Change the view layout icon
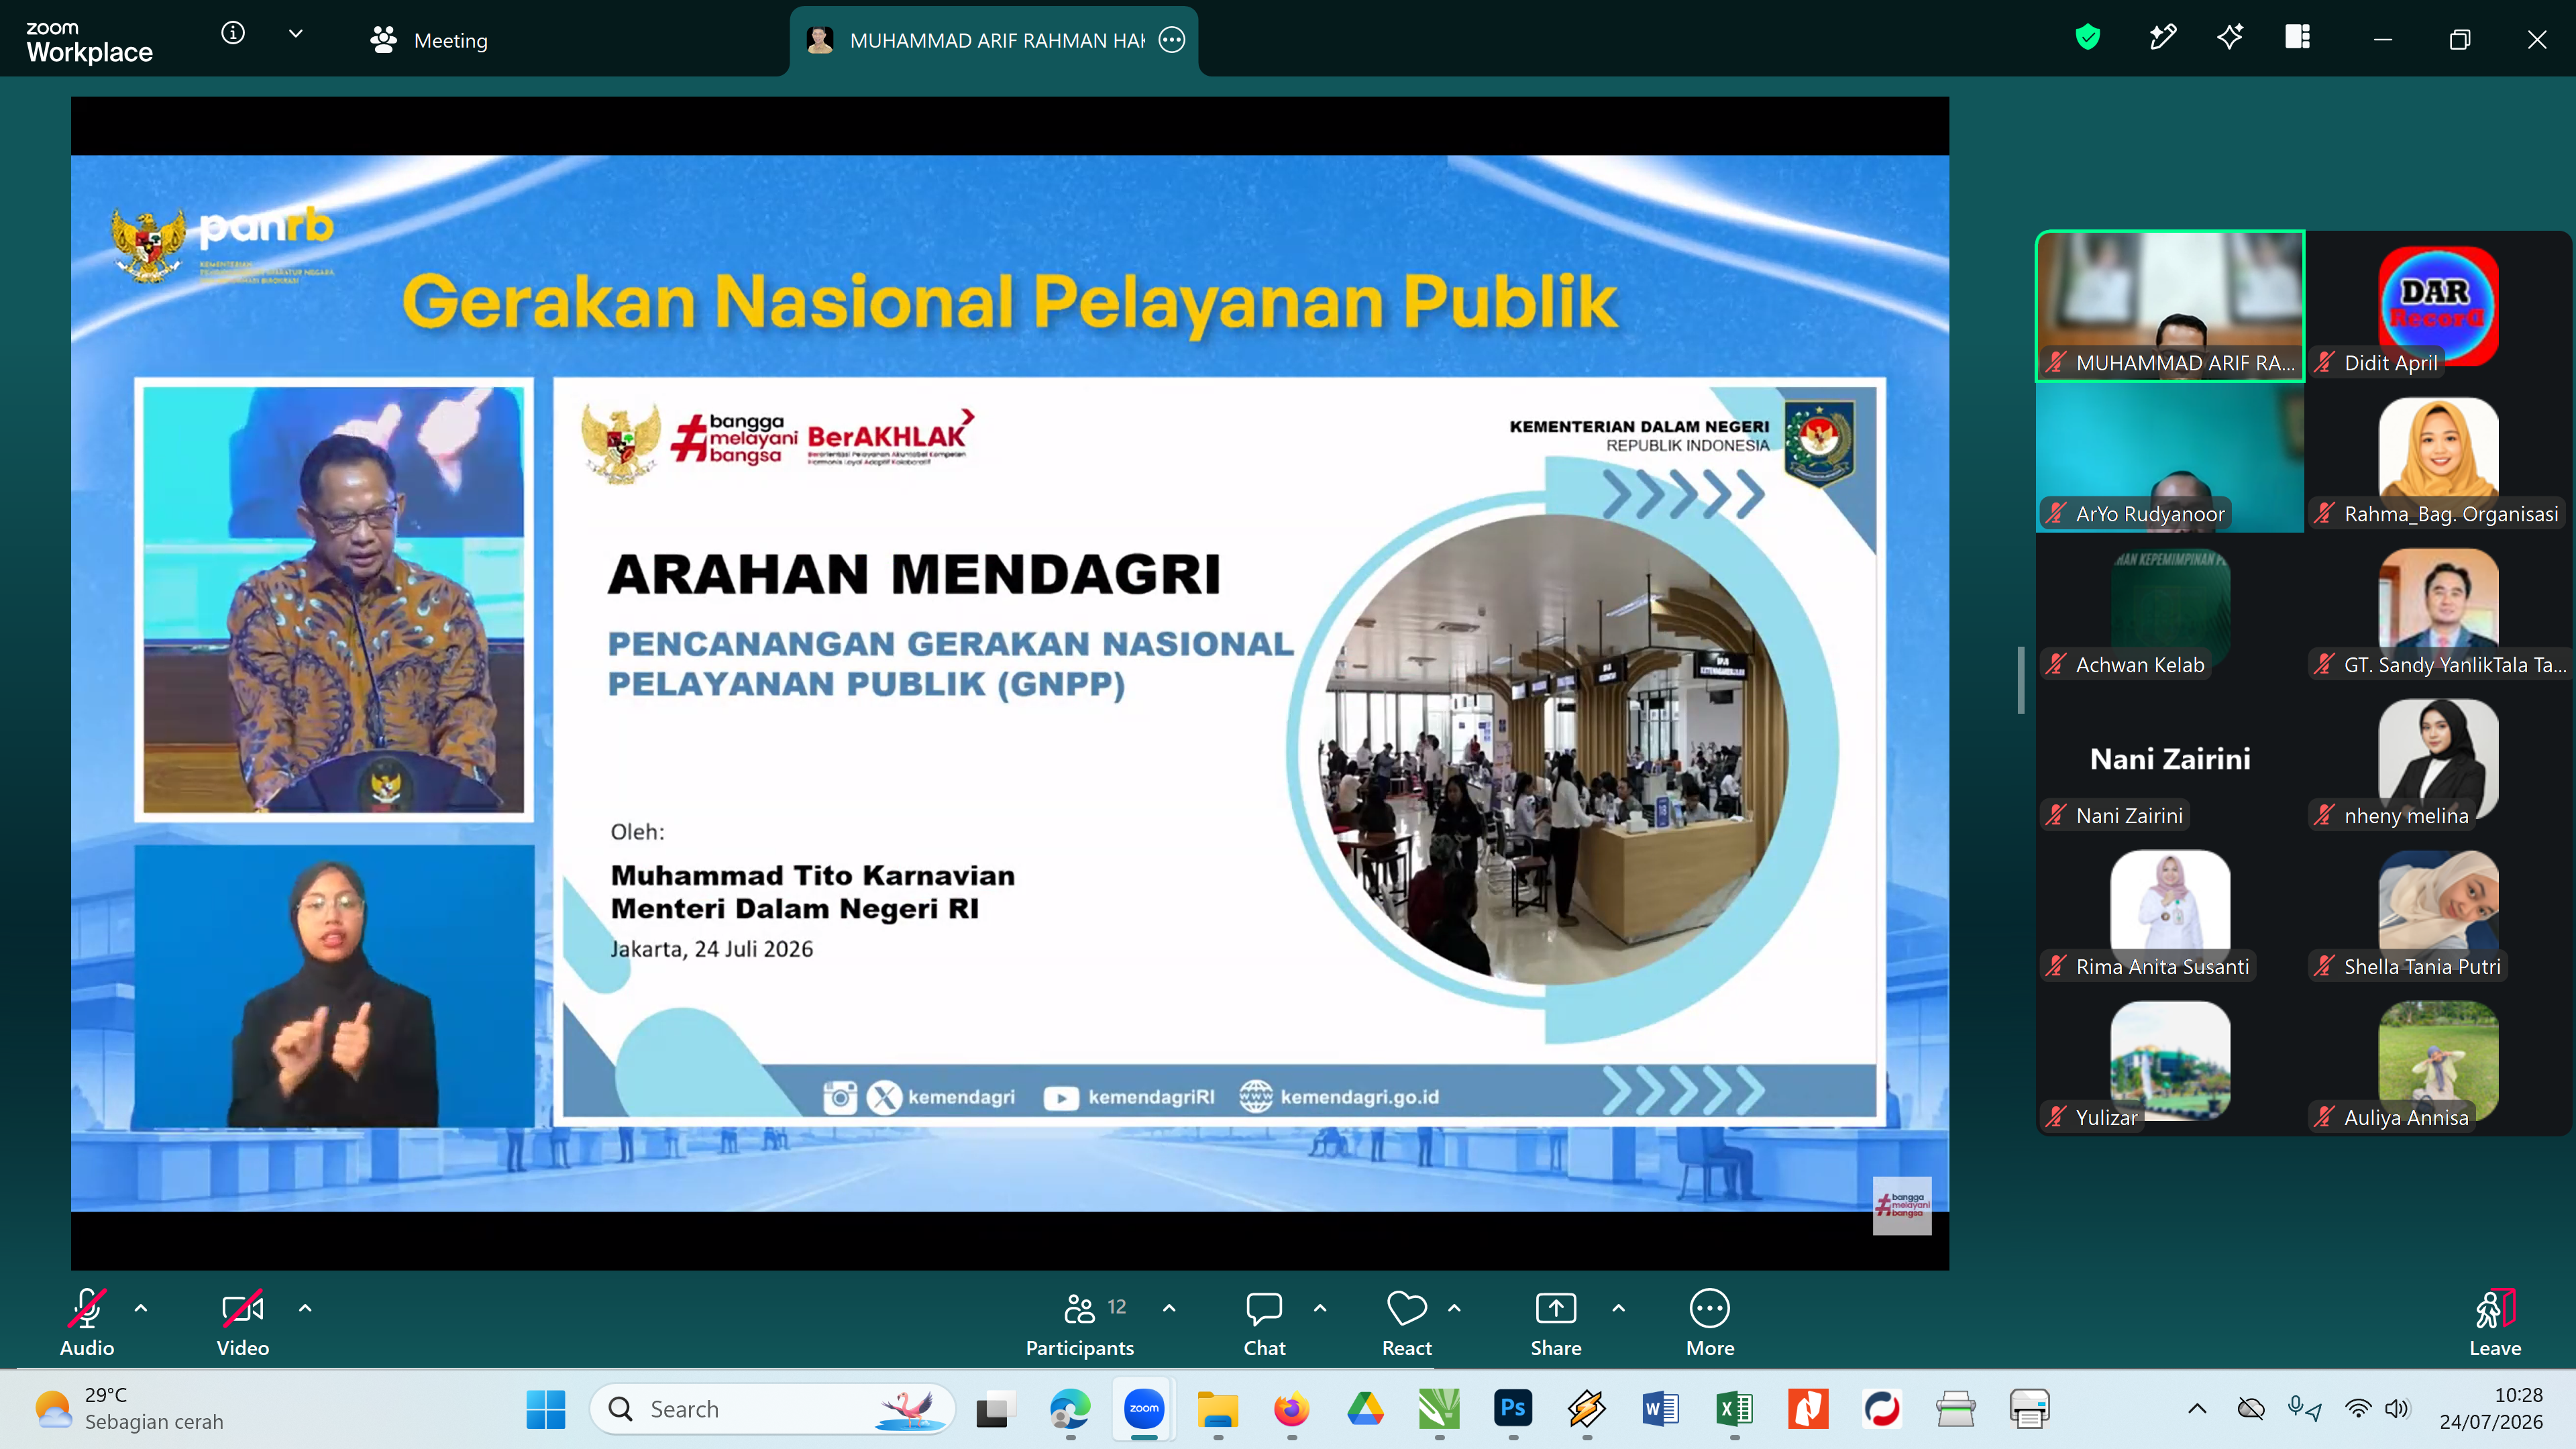Screen dimensions: 2576x1449 [2298, 38]
